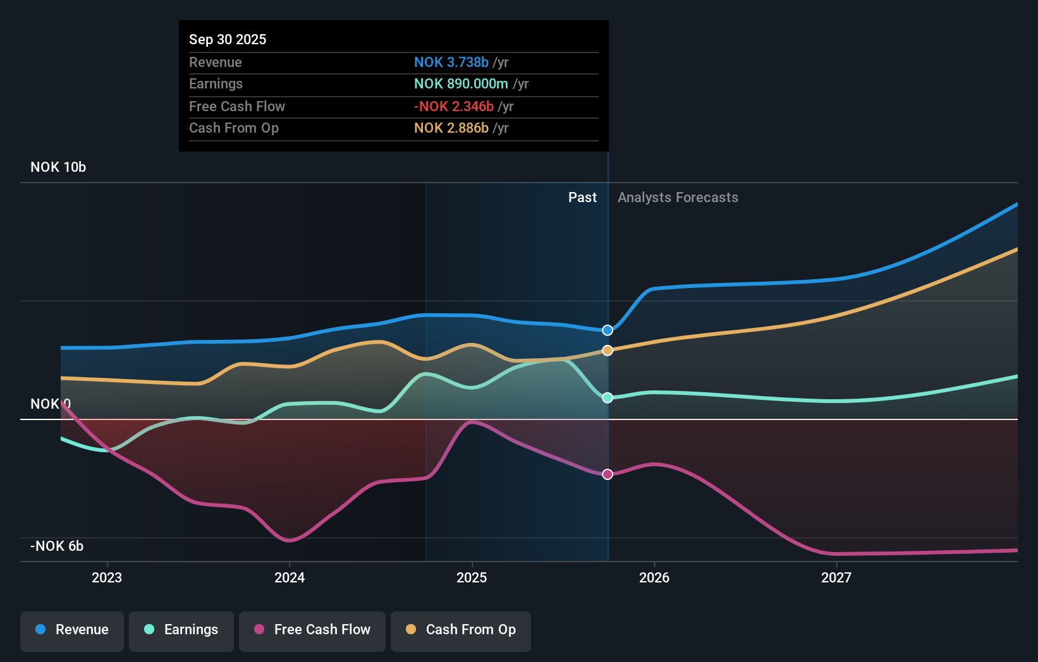
Task: Switch to the Past chart section
Action: 582,197
